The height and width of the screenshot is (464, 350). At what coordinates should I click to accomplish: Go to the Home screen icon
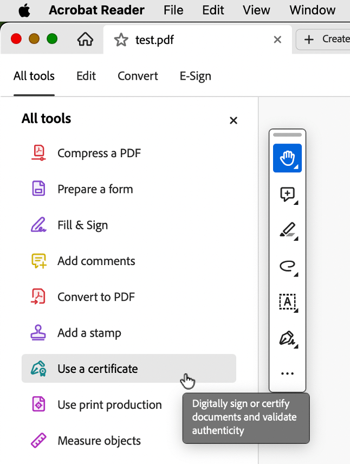click(x=85, y=39)
